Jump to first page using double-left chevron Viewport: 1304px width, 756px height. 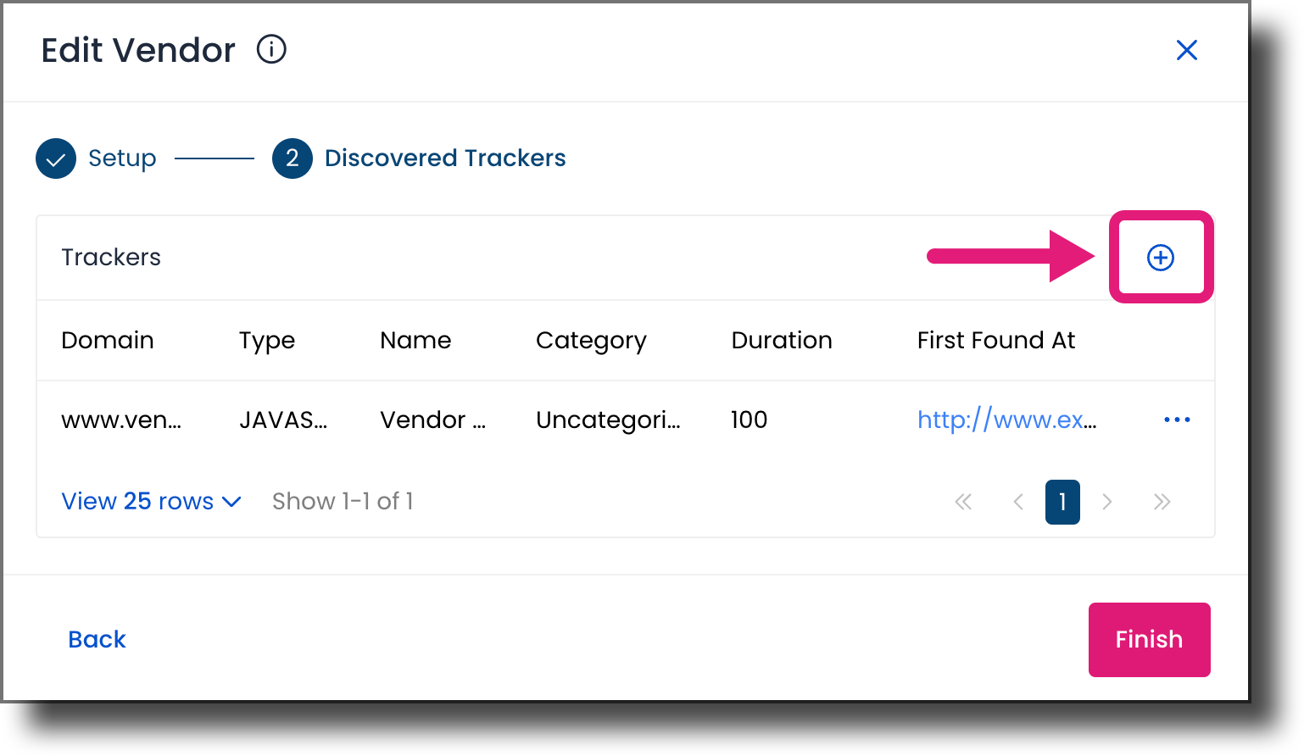point(963,502)
